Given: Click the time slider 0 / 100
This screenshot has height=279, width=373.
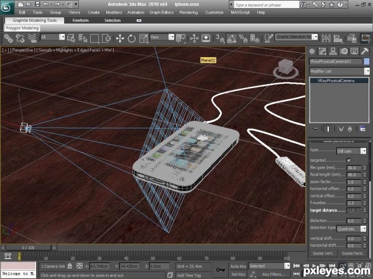Looking at the screenshot, I should [x=28, y=247].
